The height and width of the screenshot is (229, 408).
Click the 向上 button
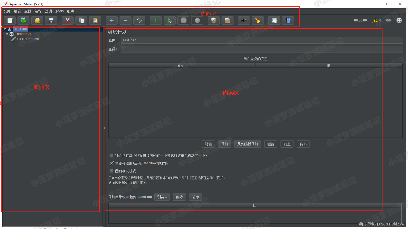coord(287,144)
